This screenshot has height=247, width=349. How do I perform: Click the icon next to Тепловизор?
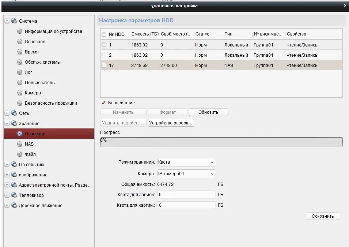pyautogui.click(x=14, y=195)
